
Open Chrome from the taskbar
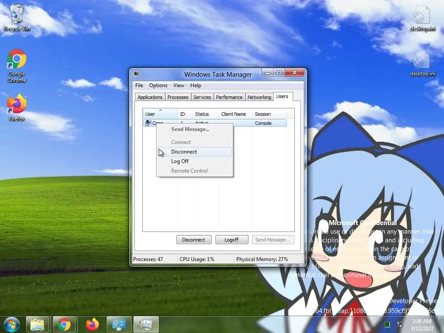pos(64,324)
